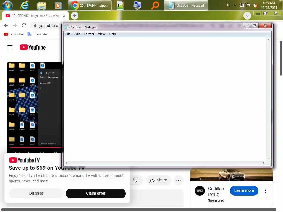Click Learn more on Cadillac ad
This screenshot has width=283, height=212.
coord(244,190)
